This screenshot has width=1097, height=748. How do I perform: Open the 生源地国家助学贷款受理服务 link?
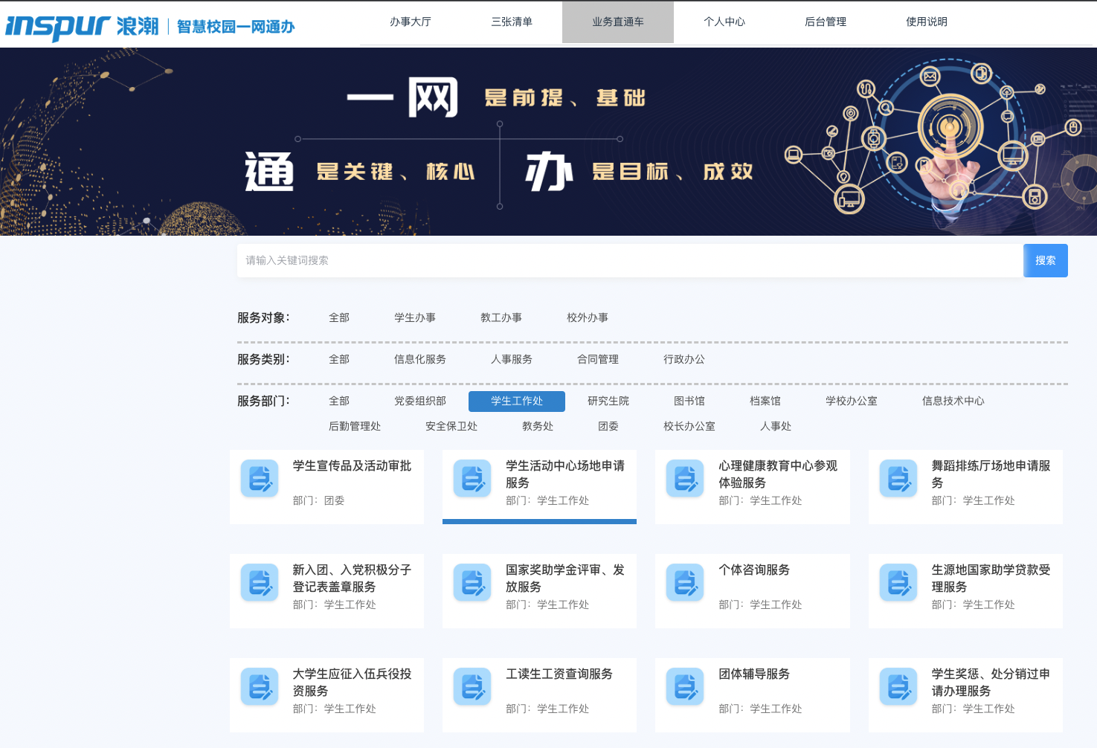991,578
